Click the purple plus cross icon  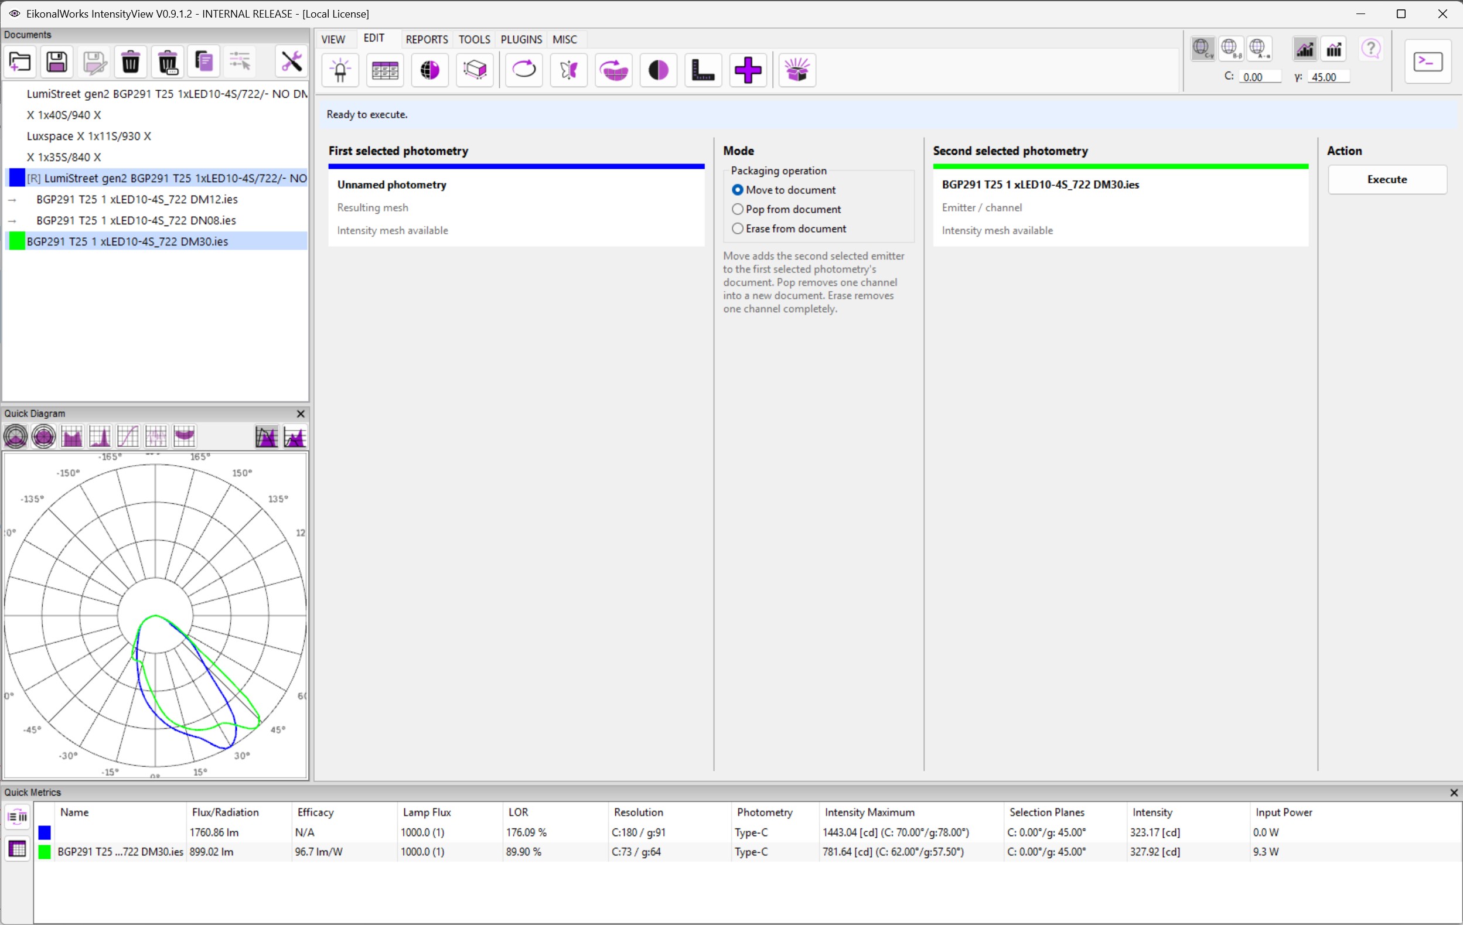click(749, 70)
